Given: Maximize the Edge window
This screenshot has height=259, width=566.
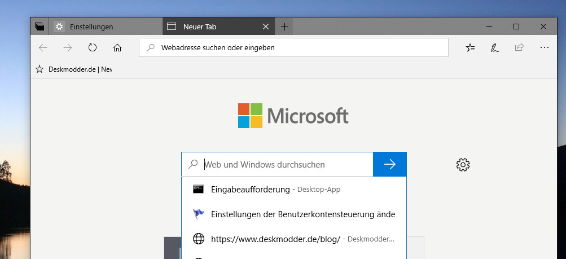Looking at the screenshot, I should tap(516, 27).
